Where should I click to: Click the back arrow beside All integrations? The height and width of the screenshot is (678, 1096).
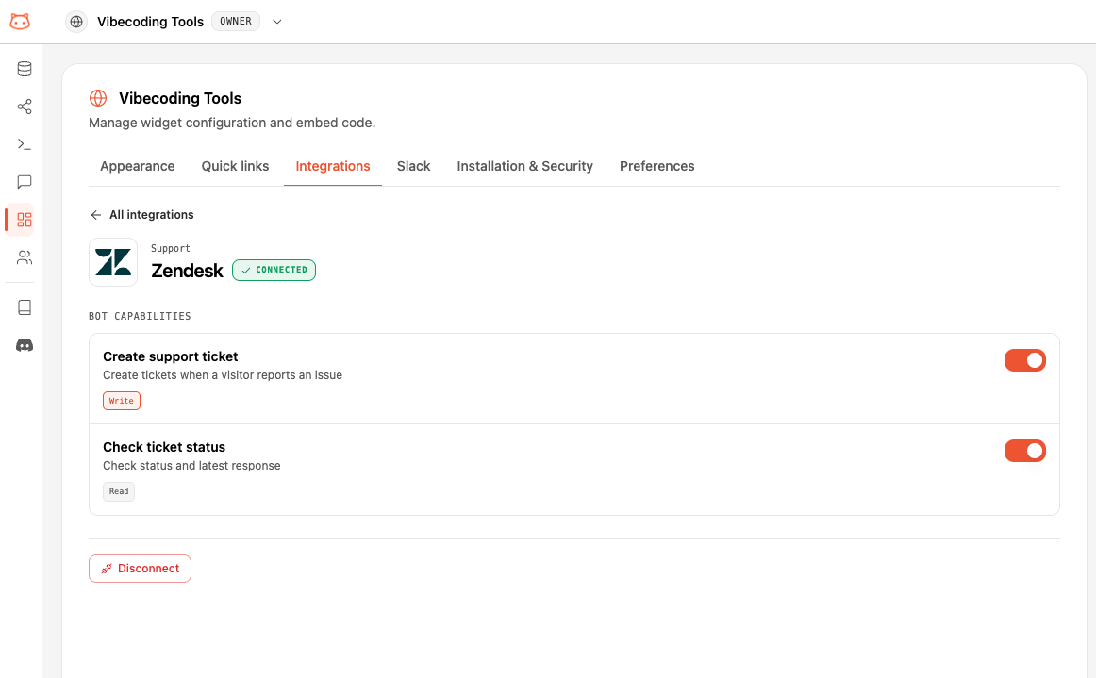pos(96,215)
